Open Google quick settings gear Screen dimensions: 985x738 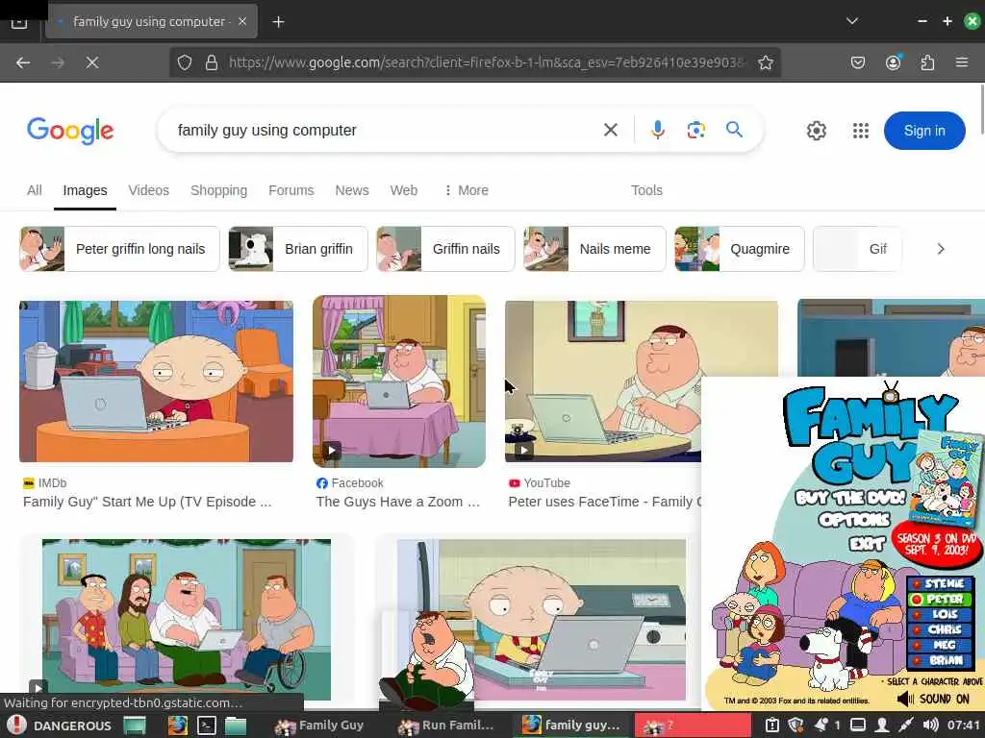816,131
